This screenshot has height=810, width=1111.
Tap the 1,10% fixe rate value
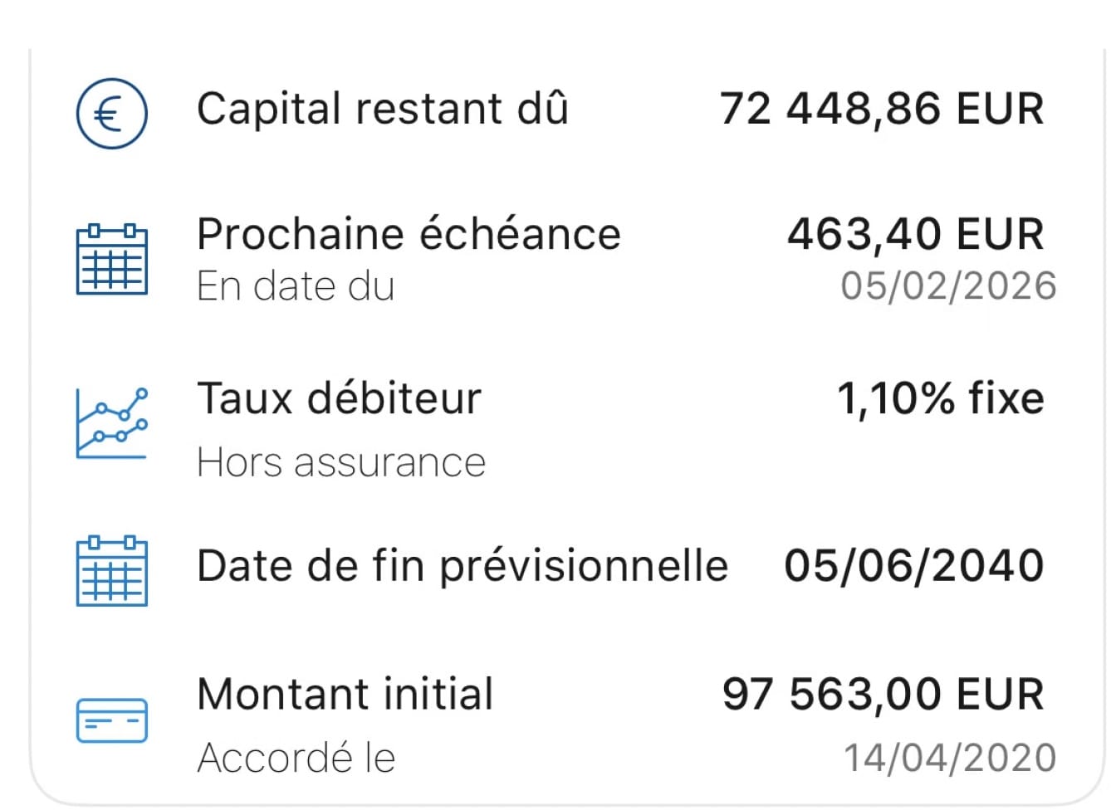point(940,398)
